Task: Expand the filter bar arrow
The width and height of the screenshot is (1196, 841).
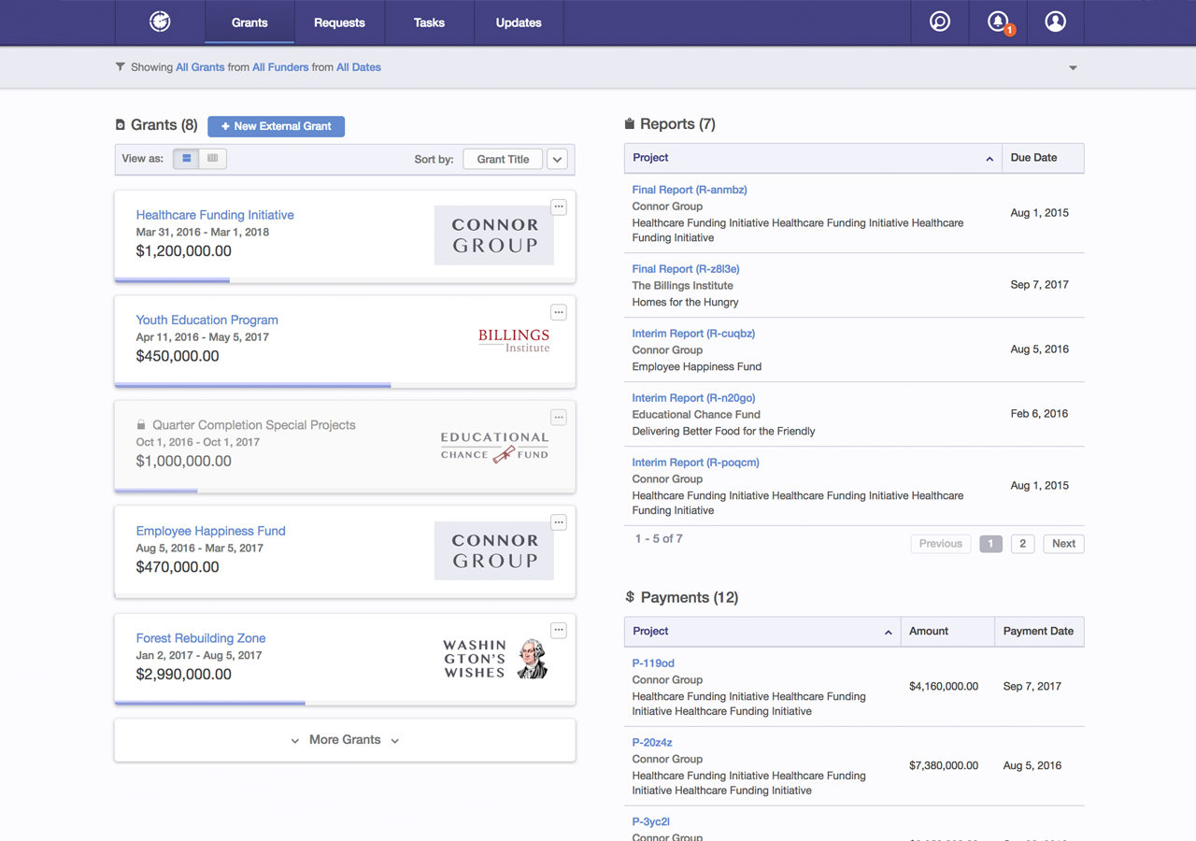Action: [x=1073, y=68]
